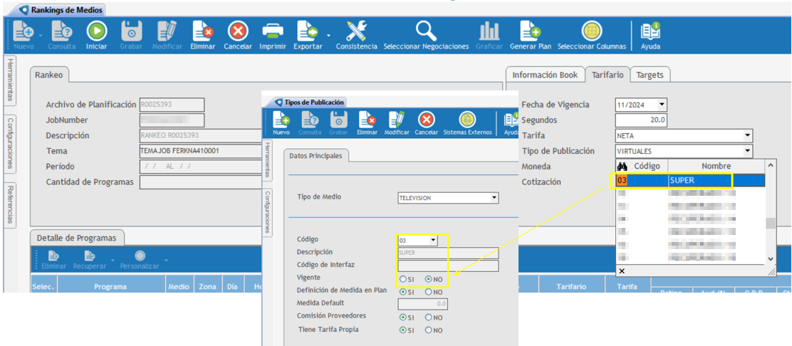Switch to the Targets tab

point(649,75)
